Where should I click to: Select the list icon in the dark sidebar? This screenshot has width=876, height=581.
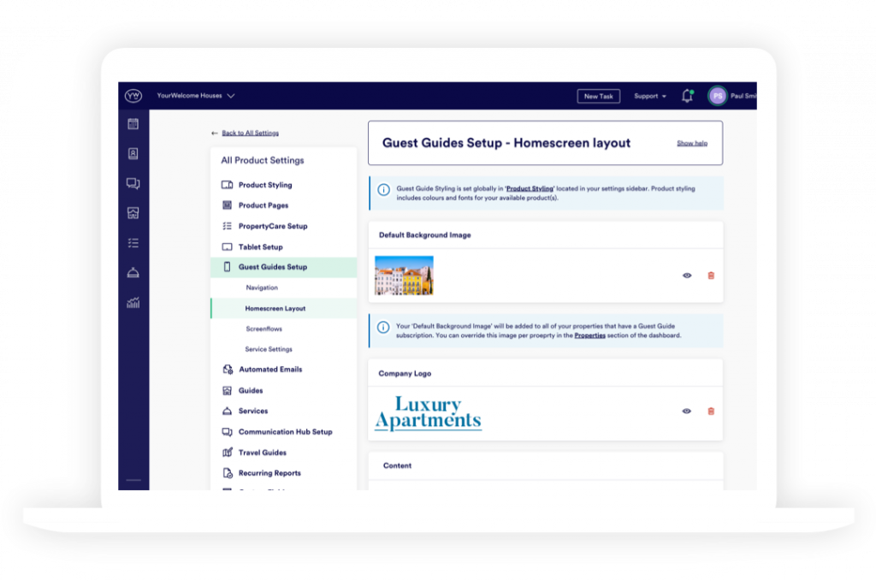[133, 242]
